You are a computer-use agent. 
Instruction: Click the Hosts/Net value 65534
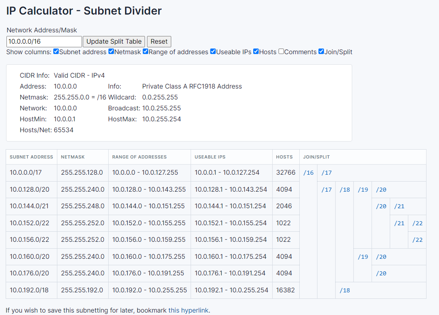(63, 130)
